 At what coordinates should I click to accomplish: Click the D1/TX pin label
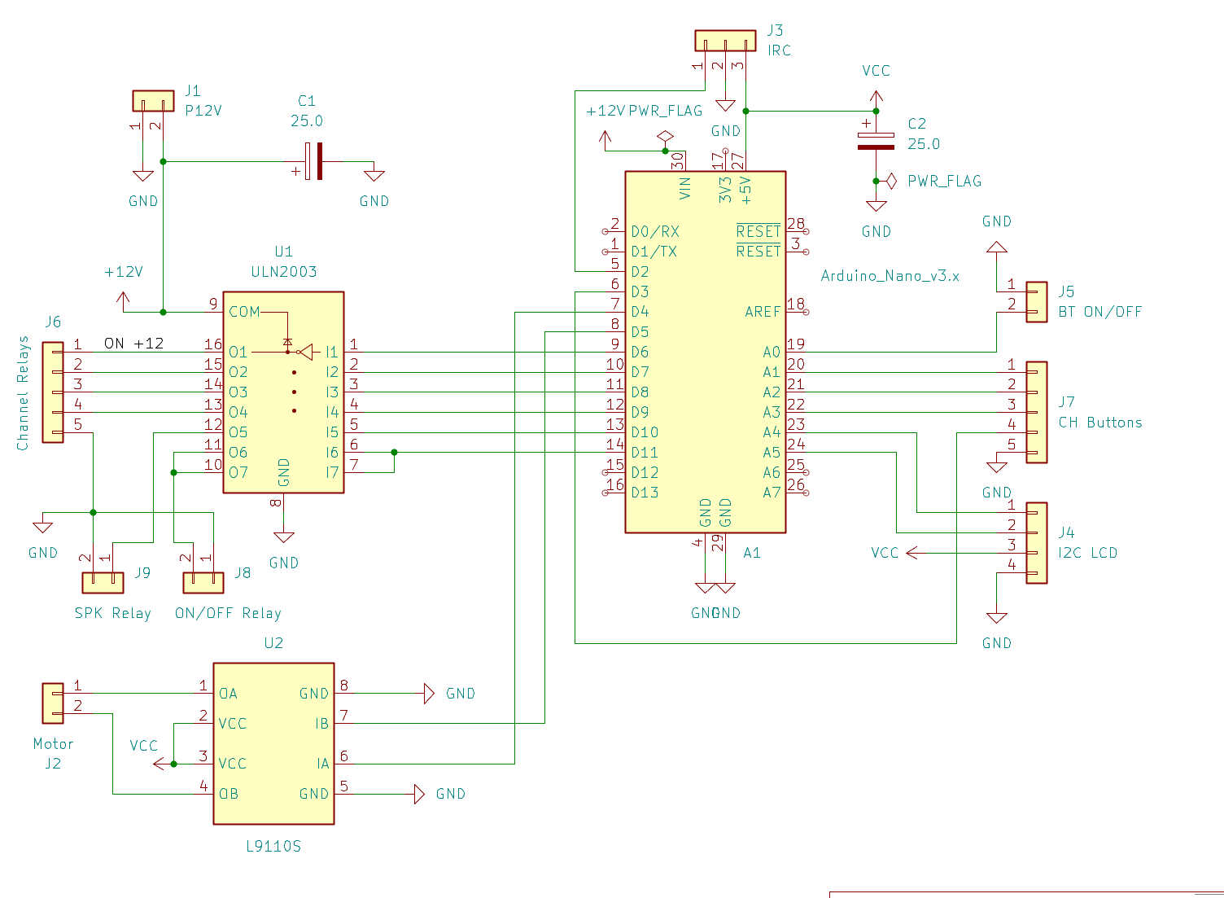654,252
